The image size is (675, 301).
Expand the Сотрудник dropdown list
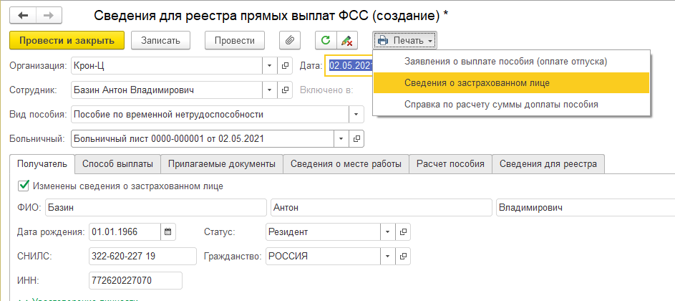[x=270, y=90]
